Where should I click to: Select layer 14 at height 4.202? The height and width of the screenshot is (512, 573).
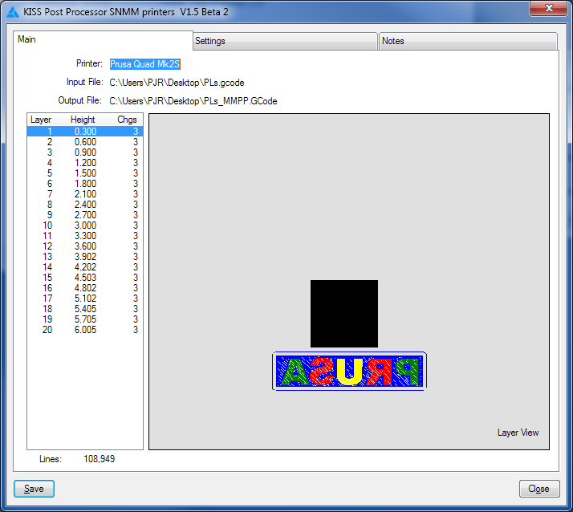tap(85, 266)
